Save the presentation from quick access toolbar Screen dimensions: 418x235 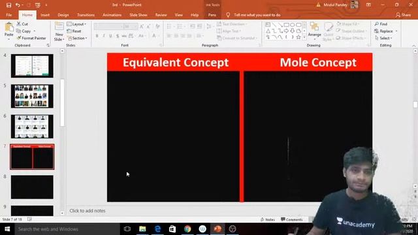[8, 5]
